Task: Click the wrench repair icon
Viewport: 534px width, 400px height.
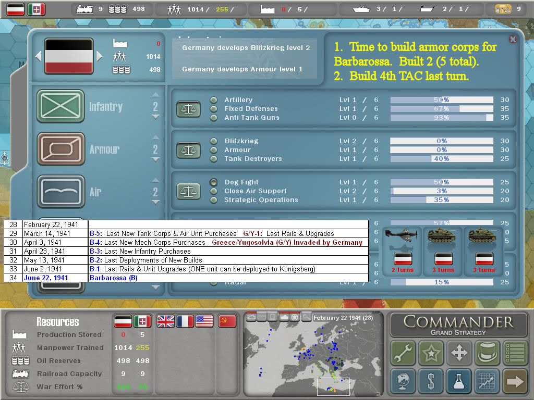Action: coord(403,353)
